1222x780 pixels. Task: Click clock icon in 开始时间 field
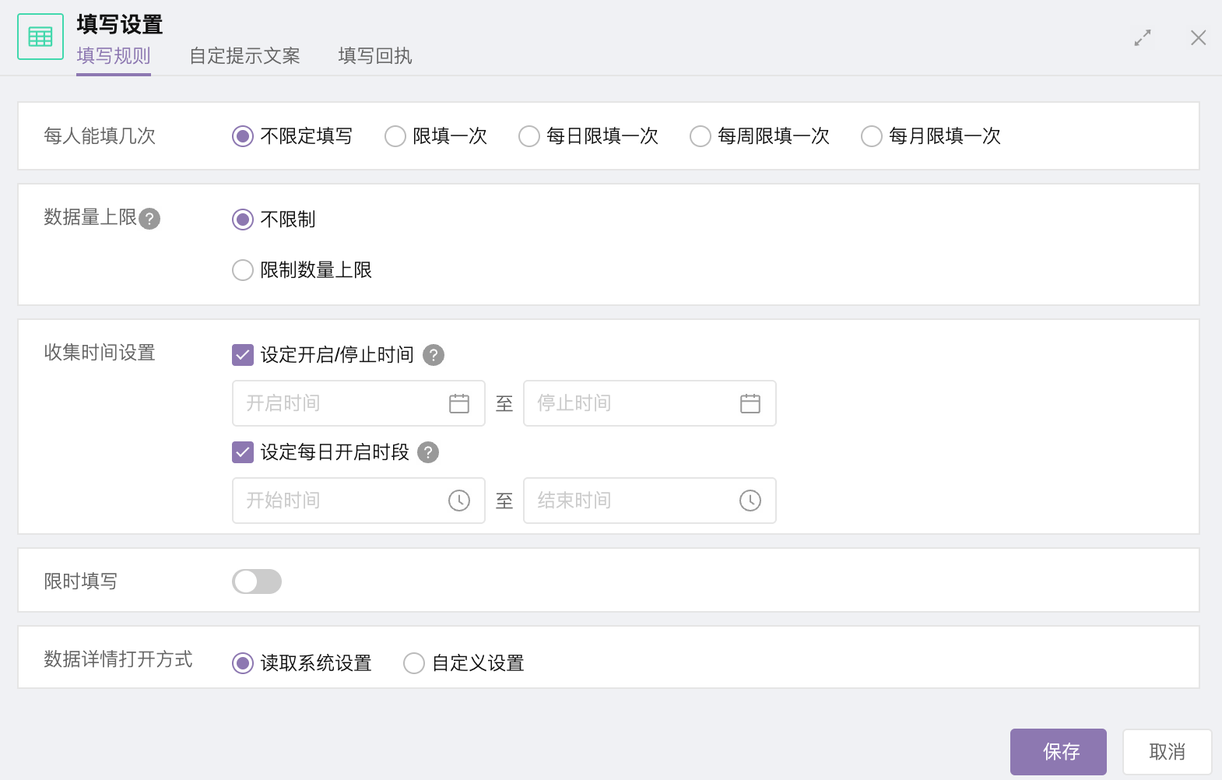pyautogui.click(x=459, y=501)
